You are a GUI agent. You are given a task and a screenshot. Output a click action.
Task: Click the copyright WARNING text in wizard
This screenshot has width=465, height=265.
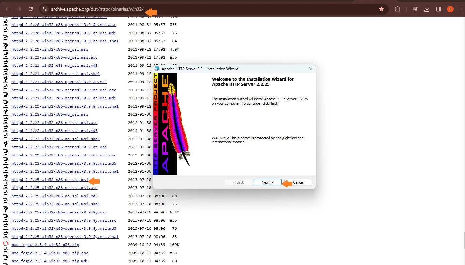(x=258, y=140)
